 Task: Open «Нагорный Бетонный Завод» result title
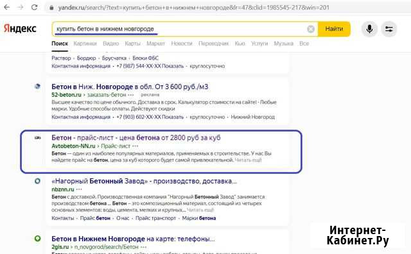click(144, 181)
